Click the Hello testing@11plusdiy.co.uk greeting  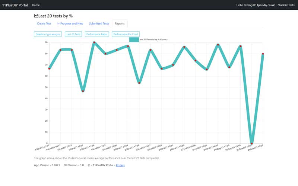pyautogui.click(x=256, y=5)
